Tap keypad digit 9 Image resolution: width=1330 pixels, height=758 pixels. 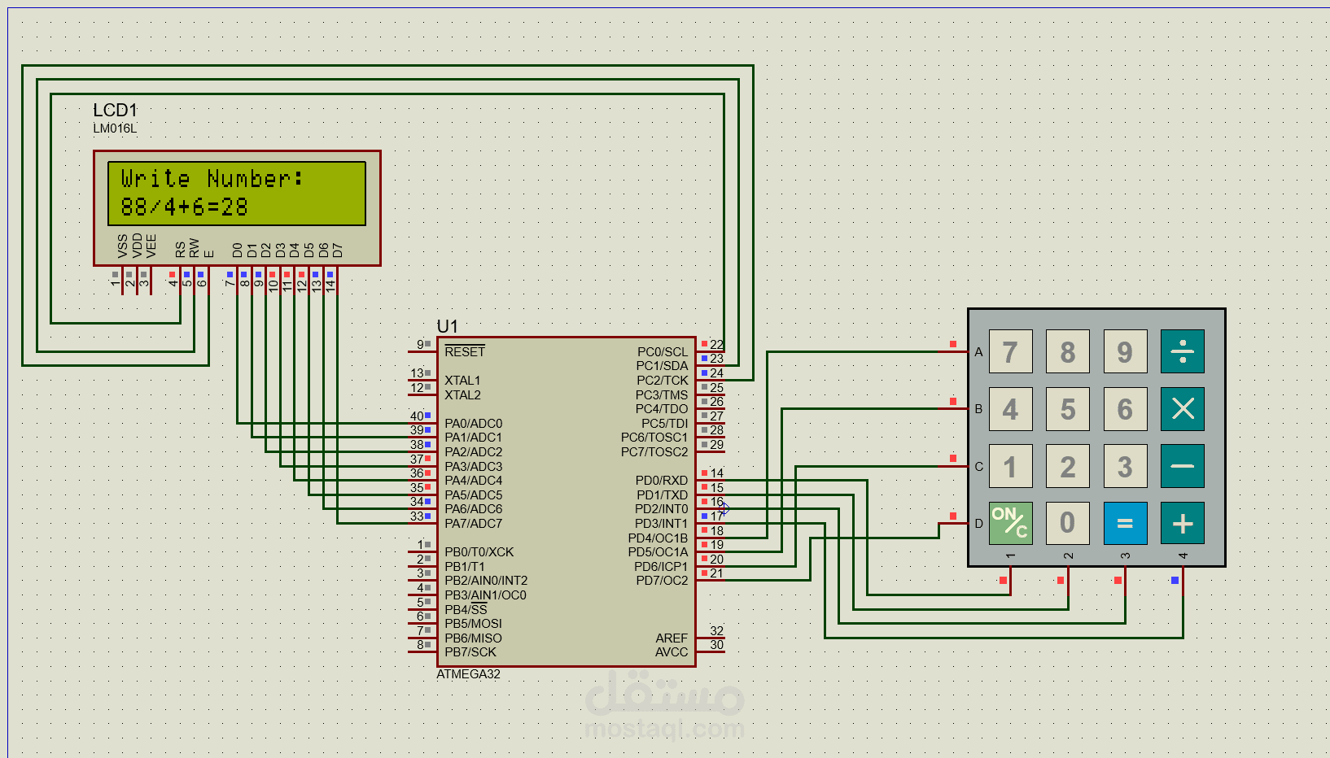tap(1125, 351)
